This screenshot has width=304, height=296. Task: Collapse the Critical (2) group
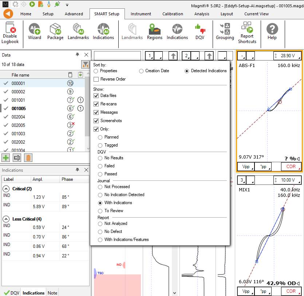(x=6, y=189)
